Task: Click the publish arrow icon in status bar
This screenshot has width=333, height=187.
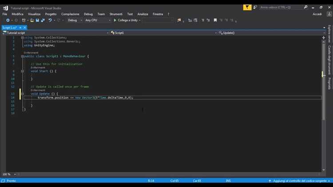Action: [x=270, y=181]
